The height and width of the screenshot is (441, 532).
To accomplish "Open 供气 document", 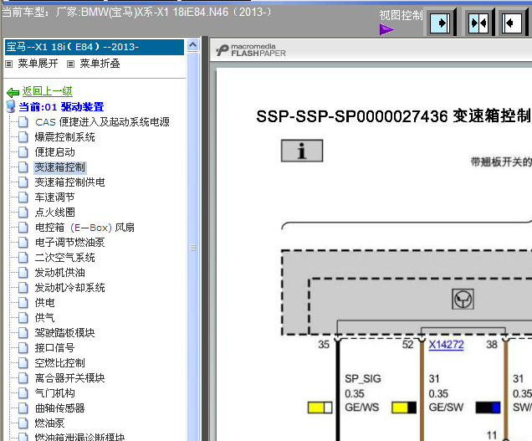I will click(45, 318).
